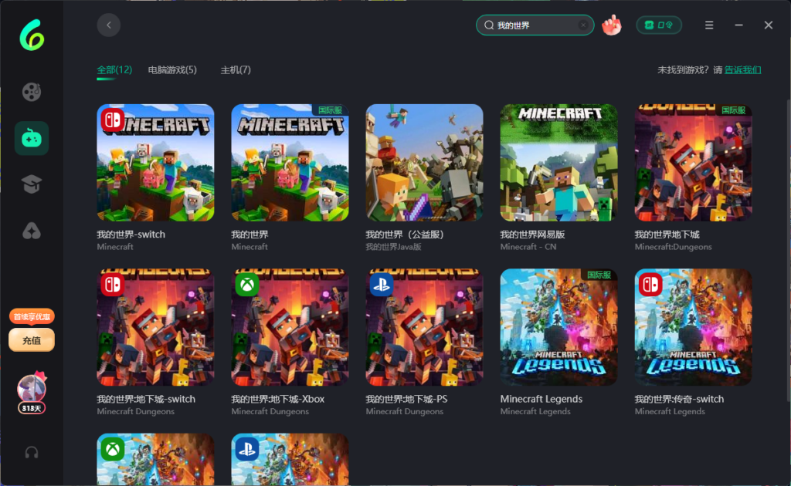The width and height of the screenshot is (791, 486).
Task: Focus the search field containing 我的世界
Action: [x=535, y=25]
